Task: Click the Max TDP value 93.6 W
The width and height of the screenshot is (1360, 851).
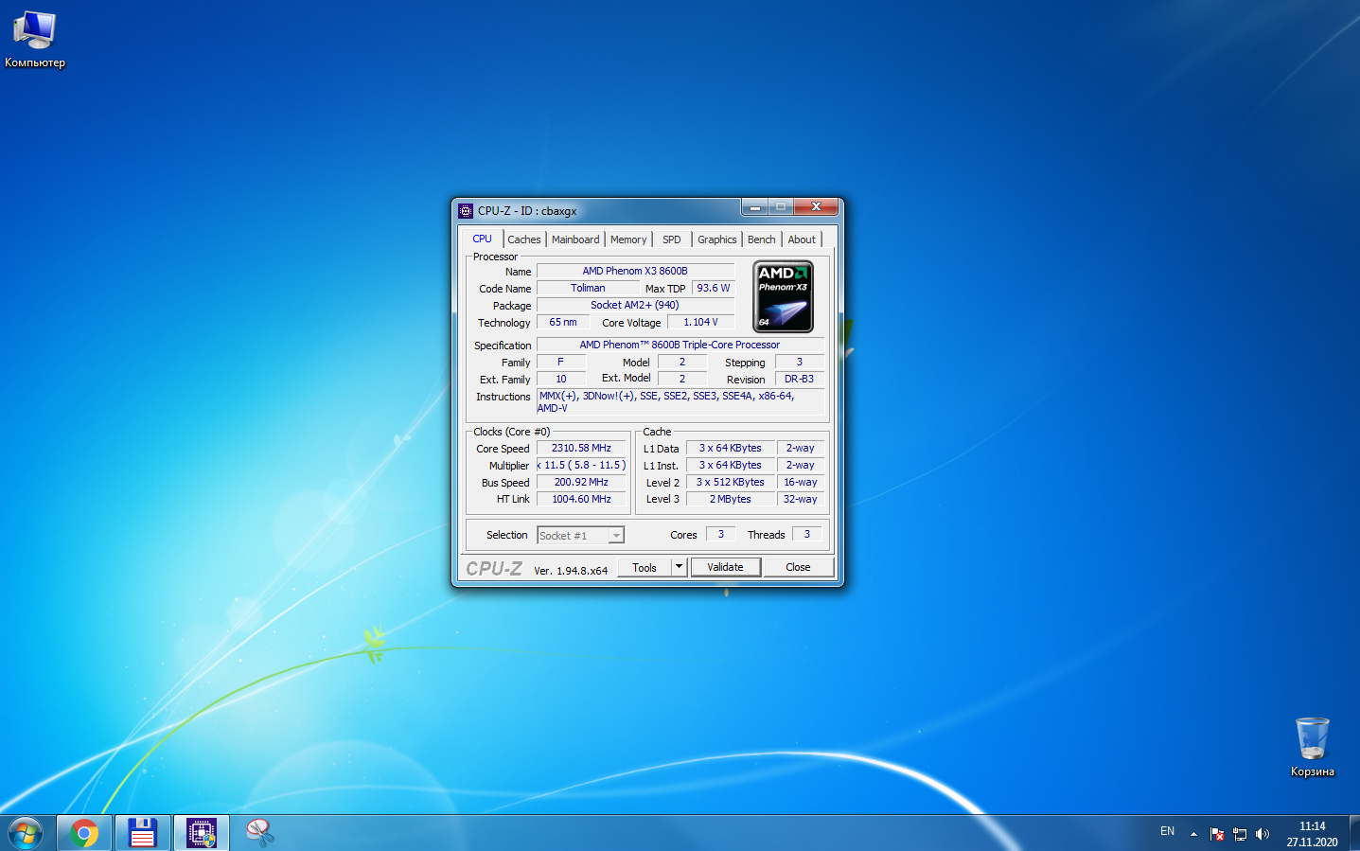Action: pyautogui.click(x=713, y=288)
